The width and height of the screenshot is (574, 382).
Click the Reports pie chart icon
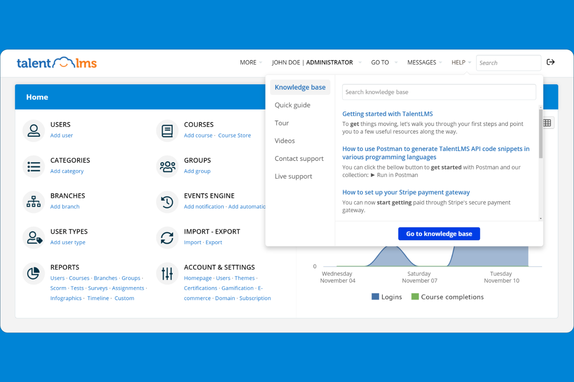[x=33, y=273]
